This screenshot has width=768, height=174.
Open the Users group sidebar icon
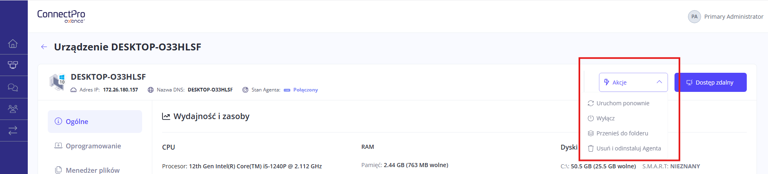pyautogui.click(x=13, y=109)
